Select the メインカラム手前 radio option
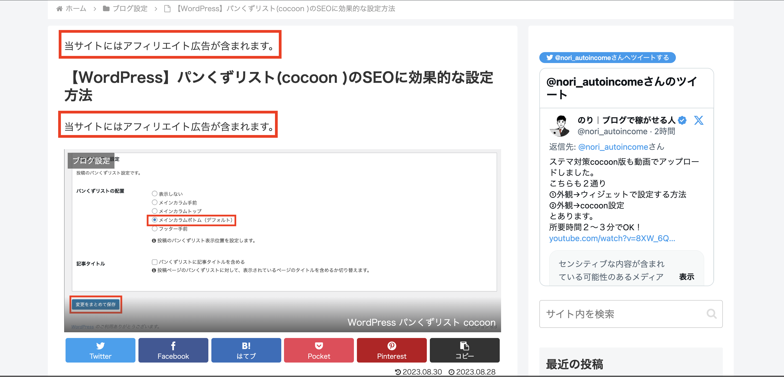The height and width of the screenshot is (377, 784). (x=155, y=202)
